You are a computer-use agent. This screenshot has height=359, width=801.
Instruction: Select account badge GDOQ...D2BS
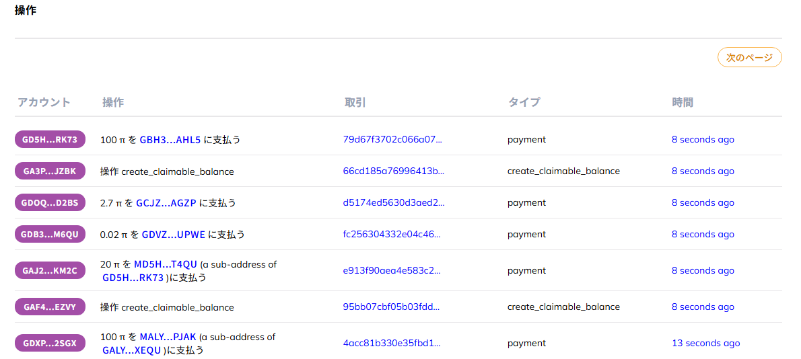(50, 203)
